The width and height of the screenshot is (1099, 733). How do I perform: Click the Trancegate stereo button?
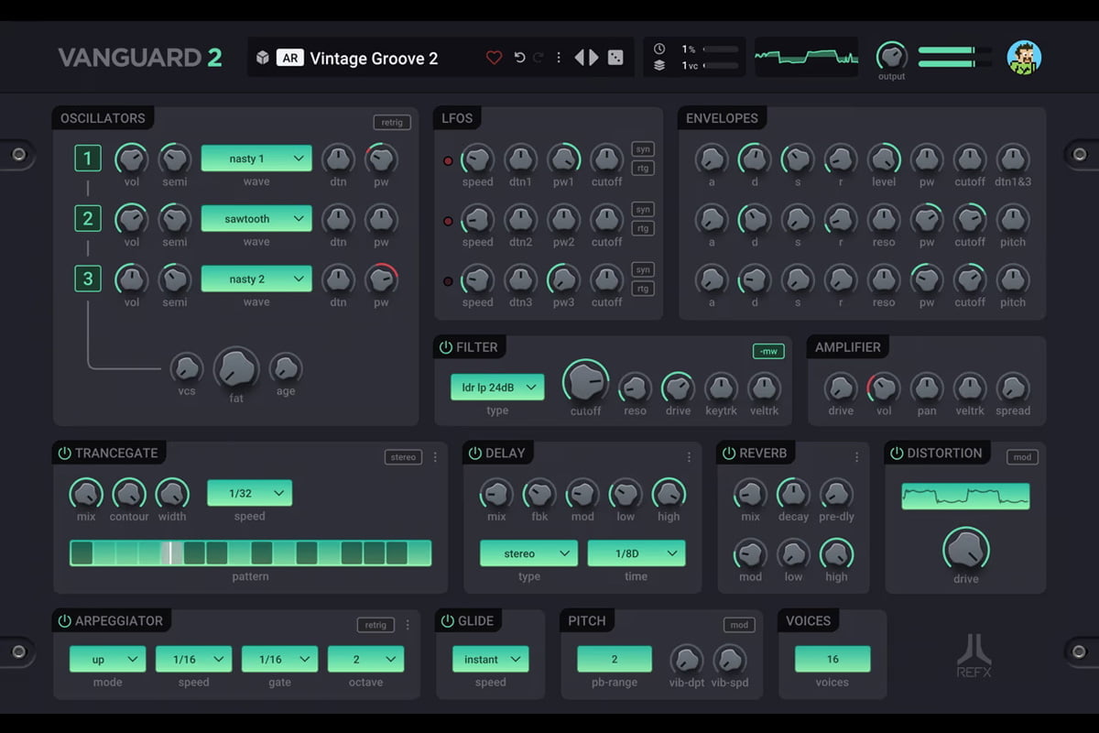[x=404, y=457]
